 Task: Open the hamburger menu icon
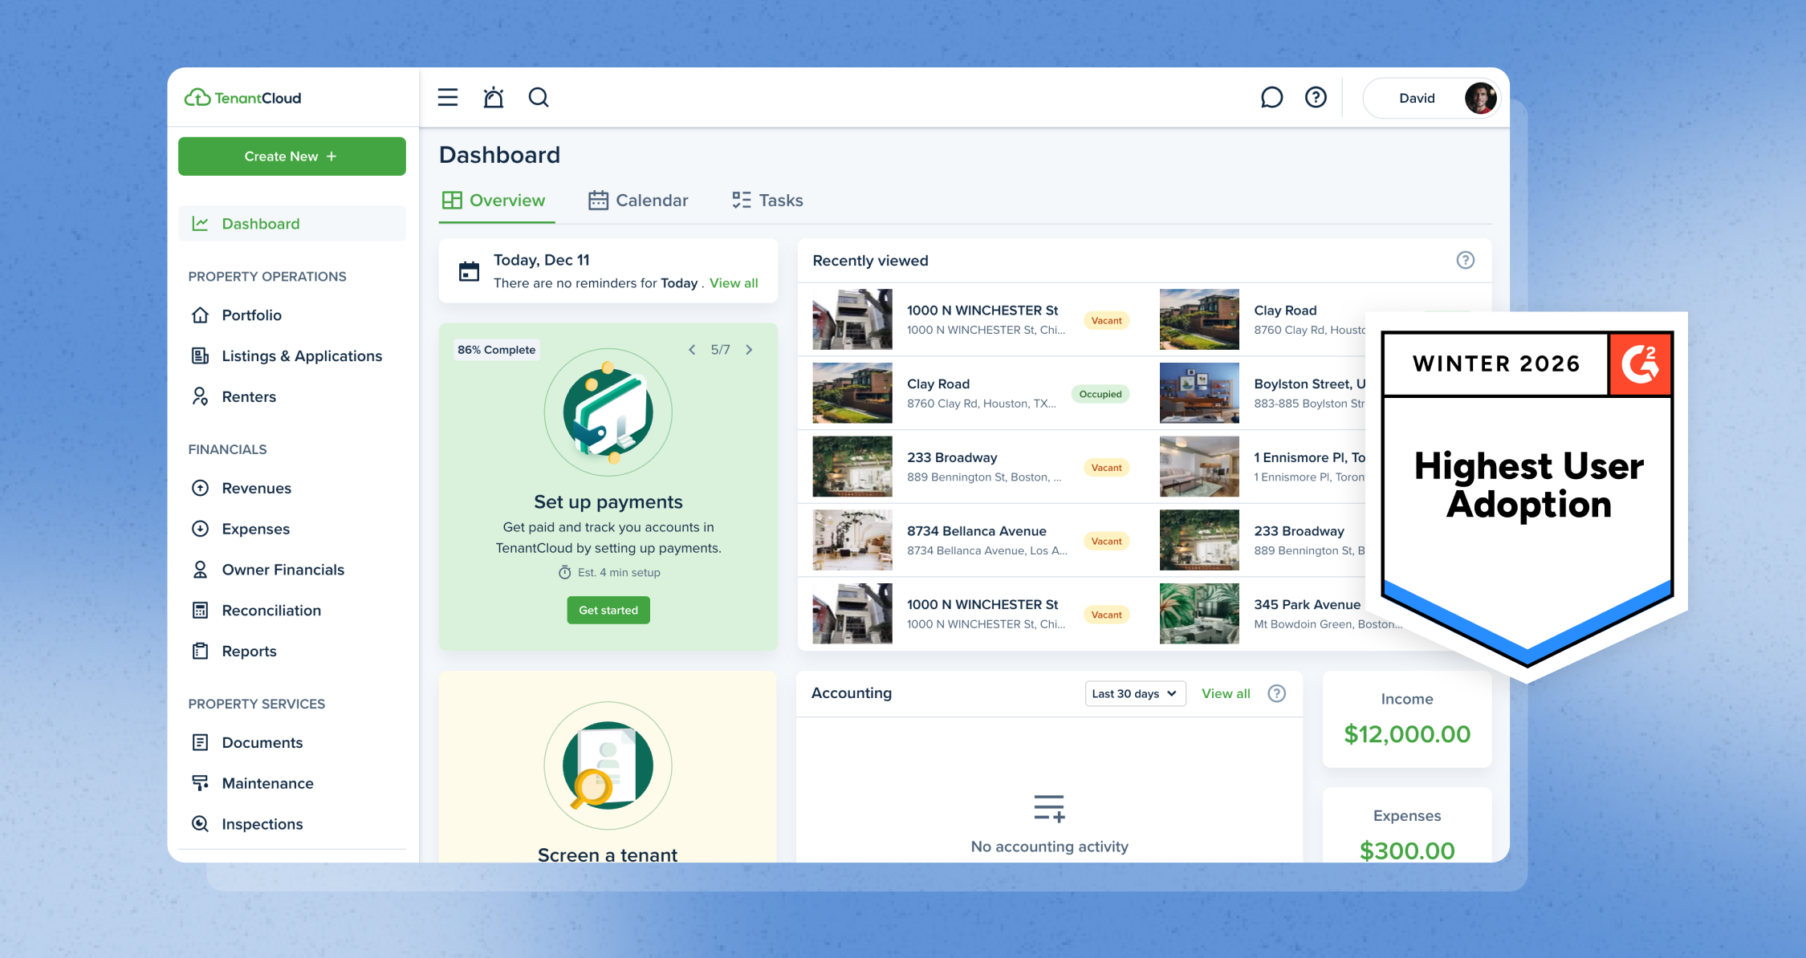[x=448, y=98]
